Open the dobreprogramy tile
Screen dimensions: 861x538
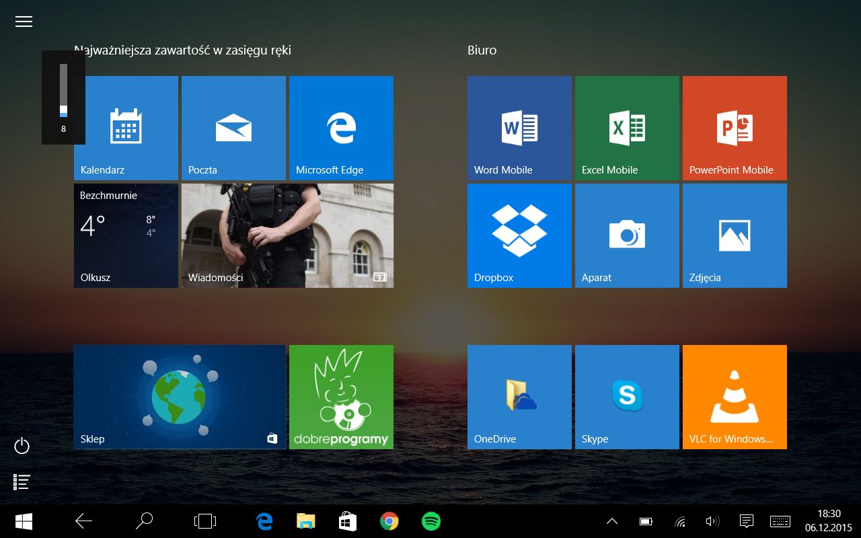341,397
